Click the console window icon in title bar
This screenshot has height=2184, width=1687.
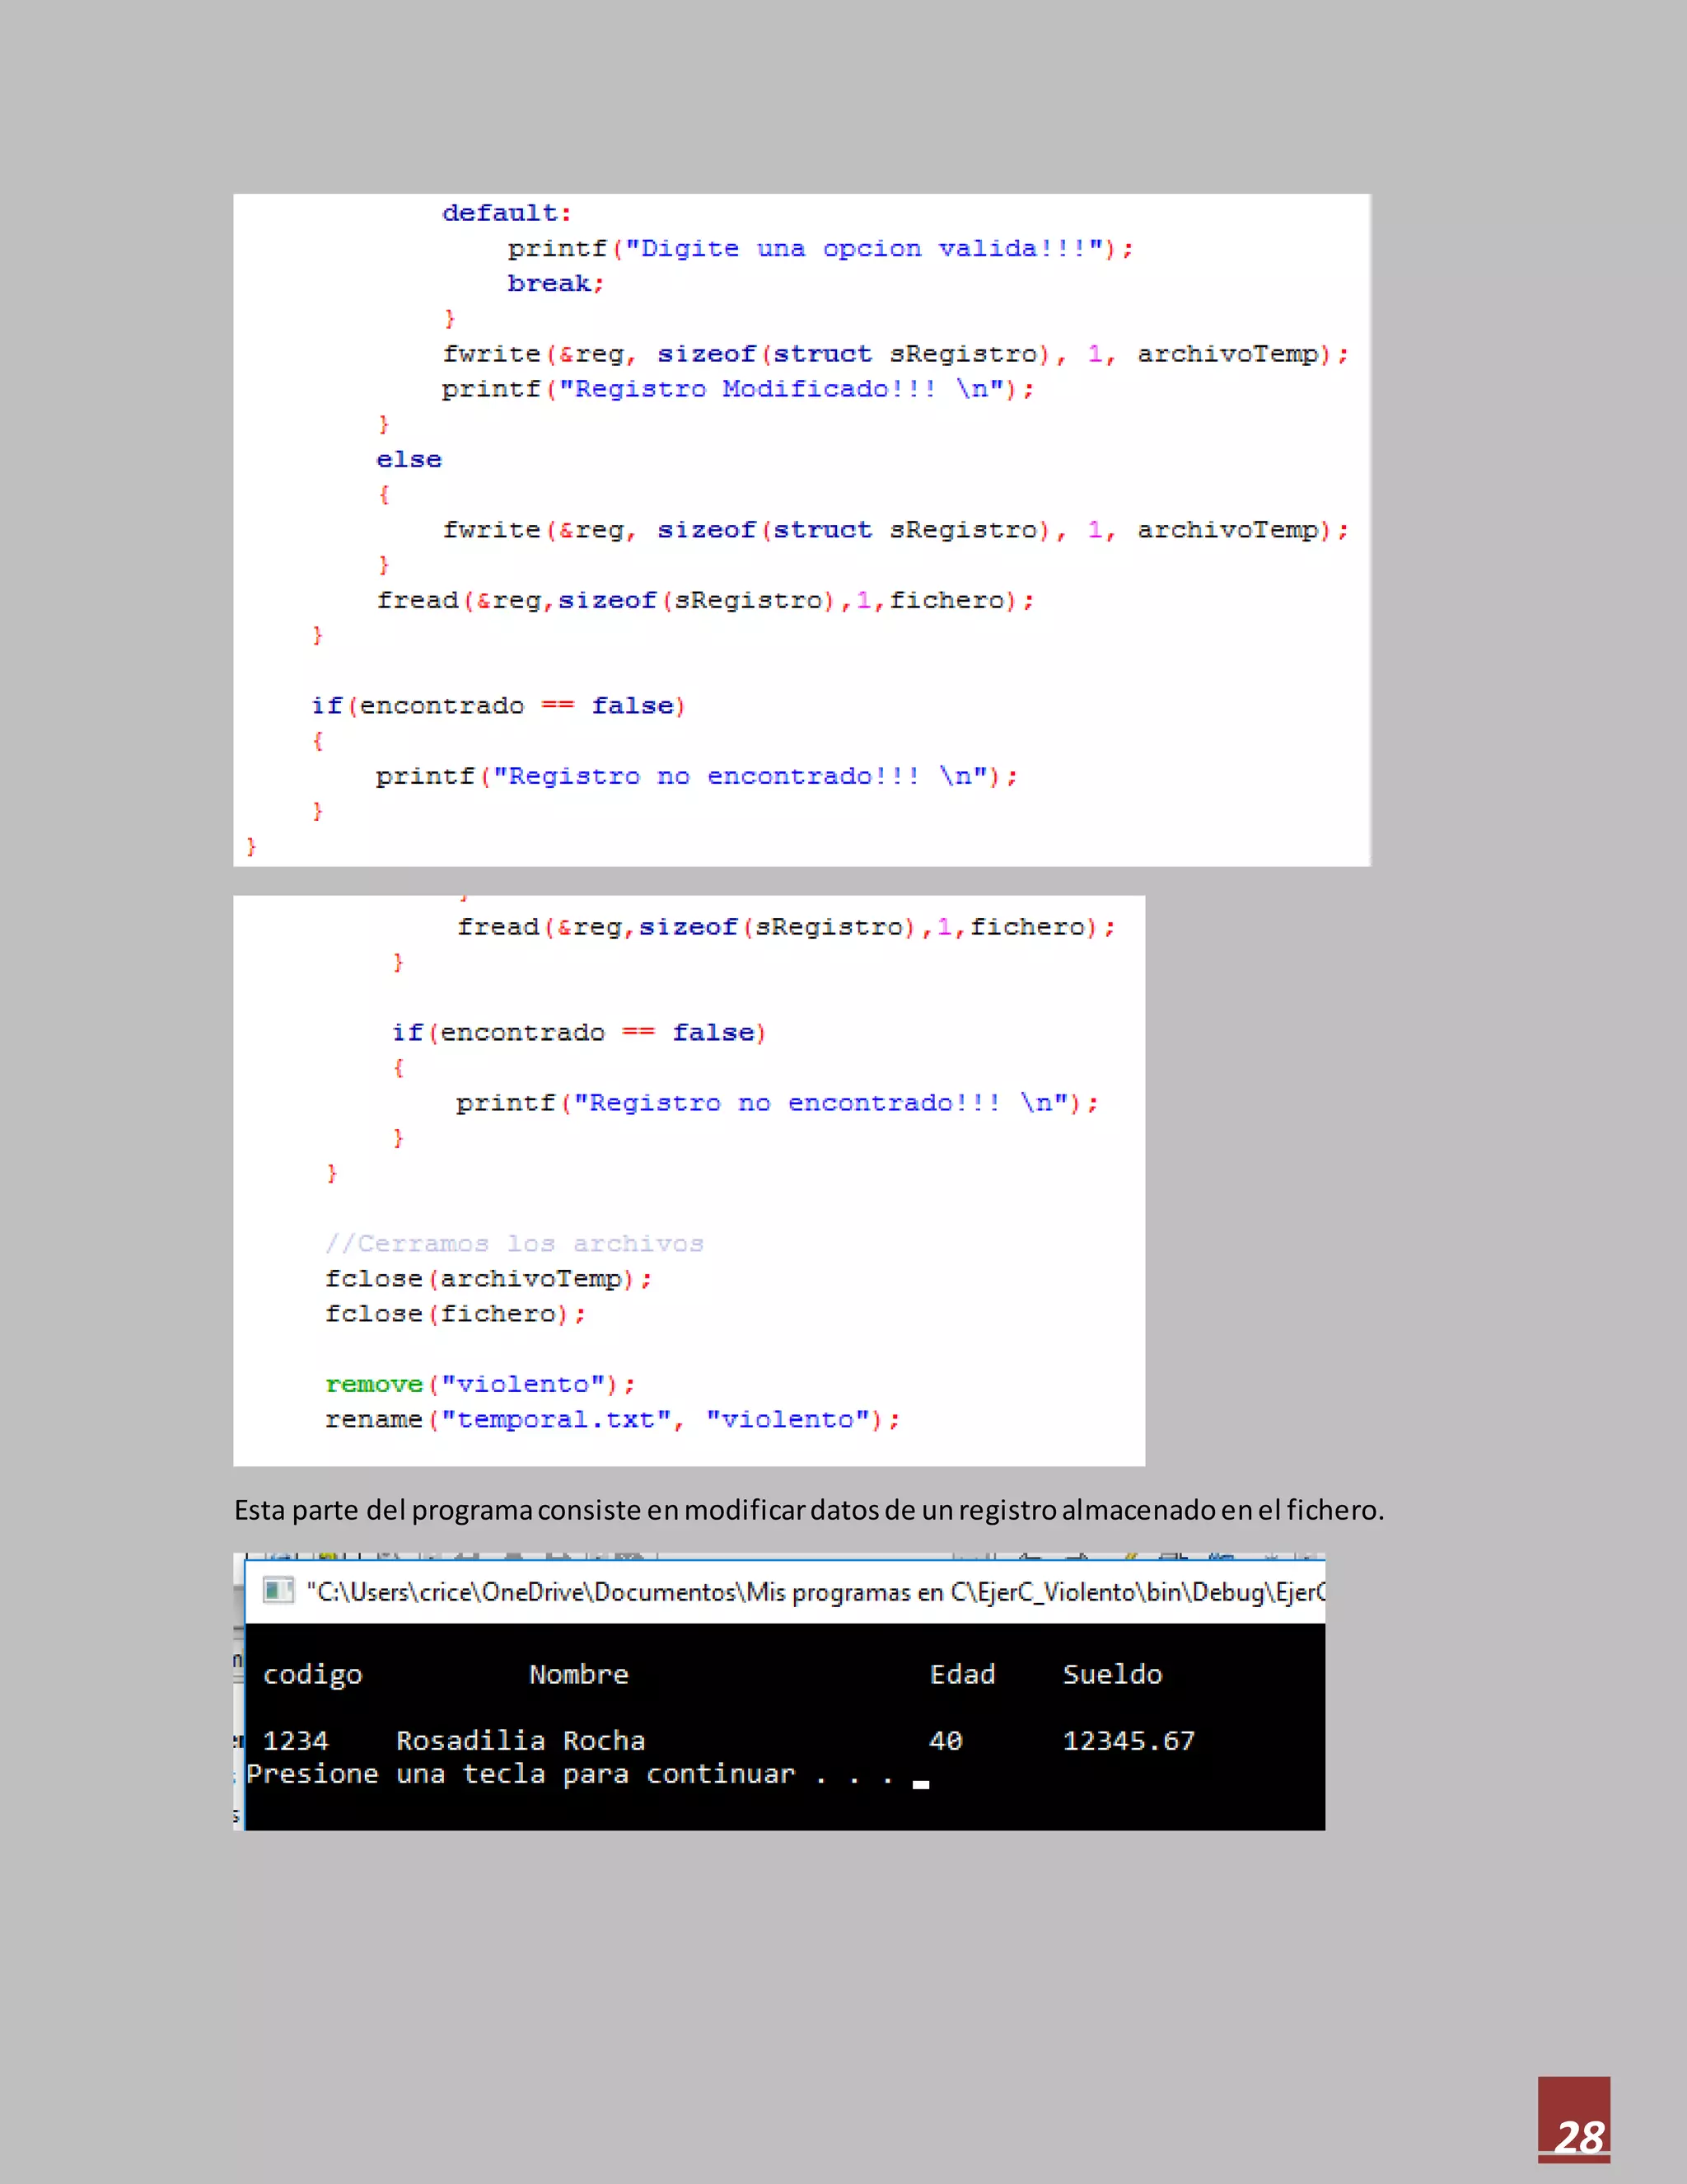278,1590
